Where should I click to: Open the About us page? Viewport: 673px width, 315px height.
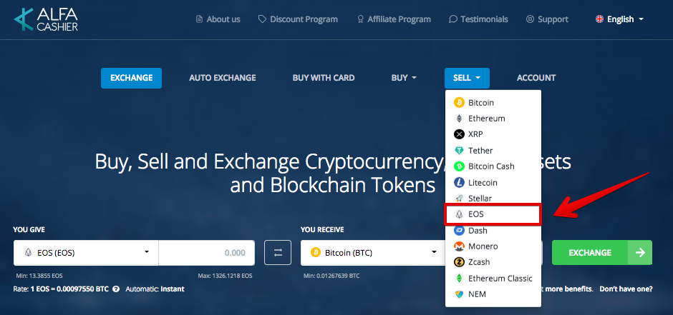point(218,19)
